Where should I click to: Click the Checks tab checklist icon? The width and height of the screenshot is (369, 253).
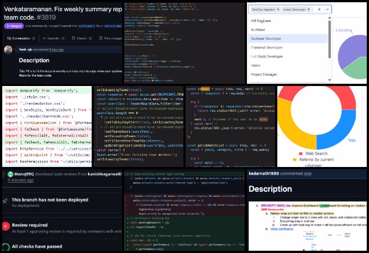point(74,38)
